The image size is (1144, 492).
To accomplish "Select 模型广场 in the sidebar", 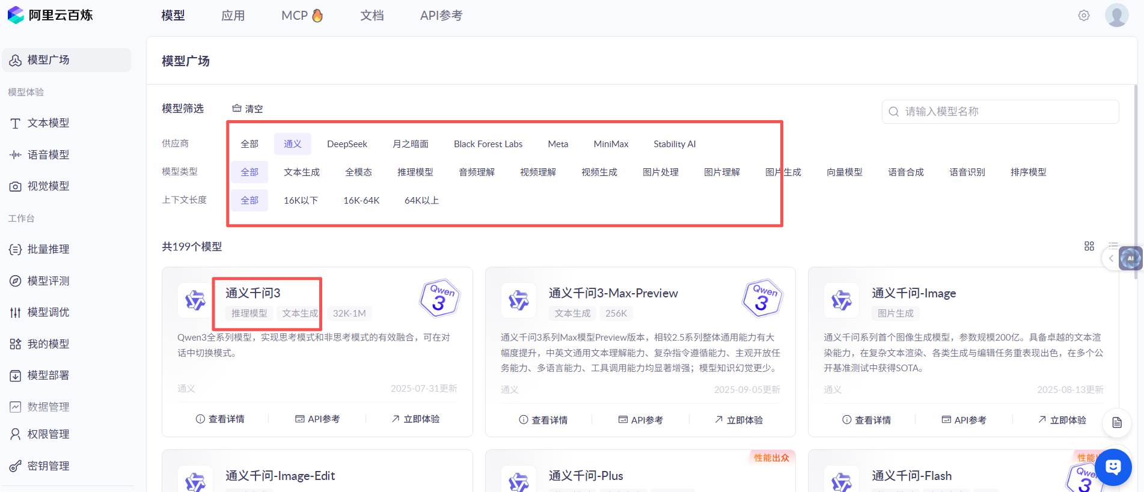I will click(x=67, y=60).
